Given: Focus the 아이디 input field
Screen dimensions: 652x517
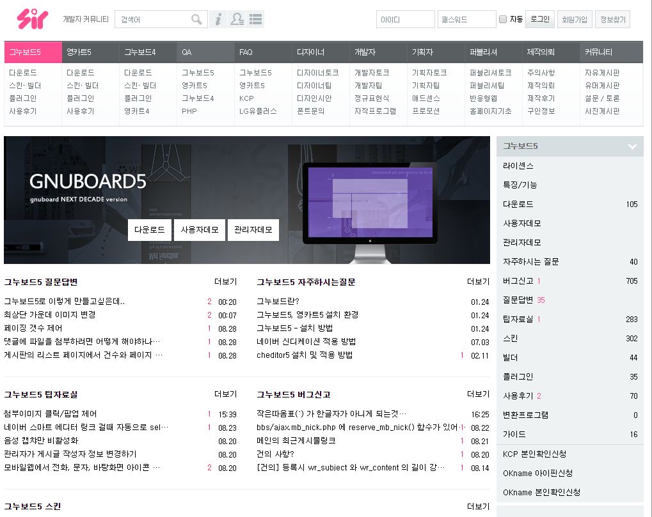Looking at the screenshot, I should pyautogui.click(x=405, y=20).
